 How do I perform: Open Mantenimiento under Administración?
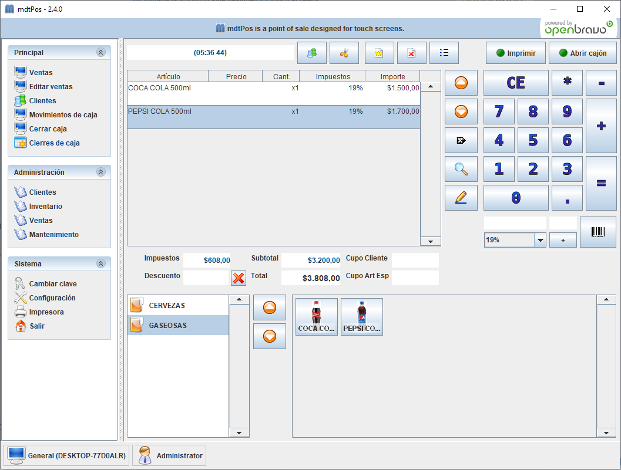coord(46,235)
